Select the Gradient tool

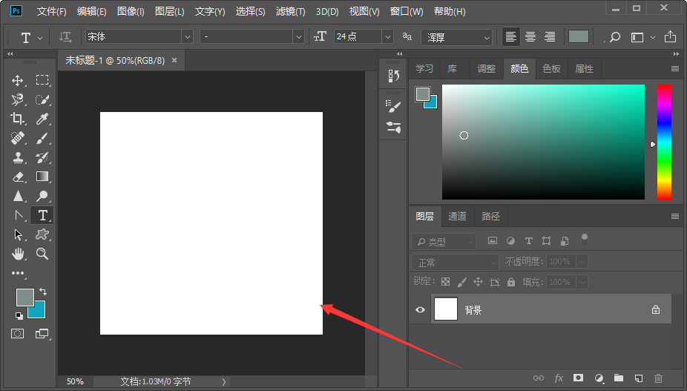(x=42, y=177)
